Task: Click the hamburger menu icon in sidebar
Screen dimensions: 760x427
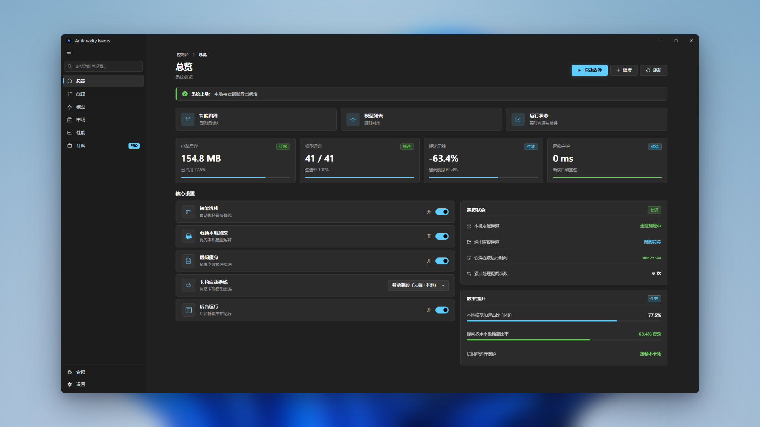Action: (69, 54)
